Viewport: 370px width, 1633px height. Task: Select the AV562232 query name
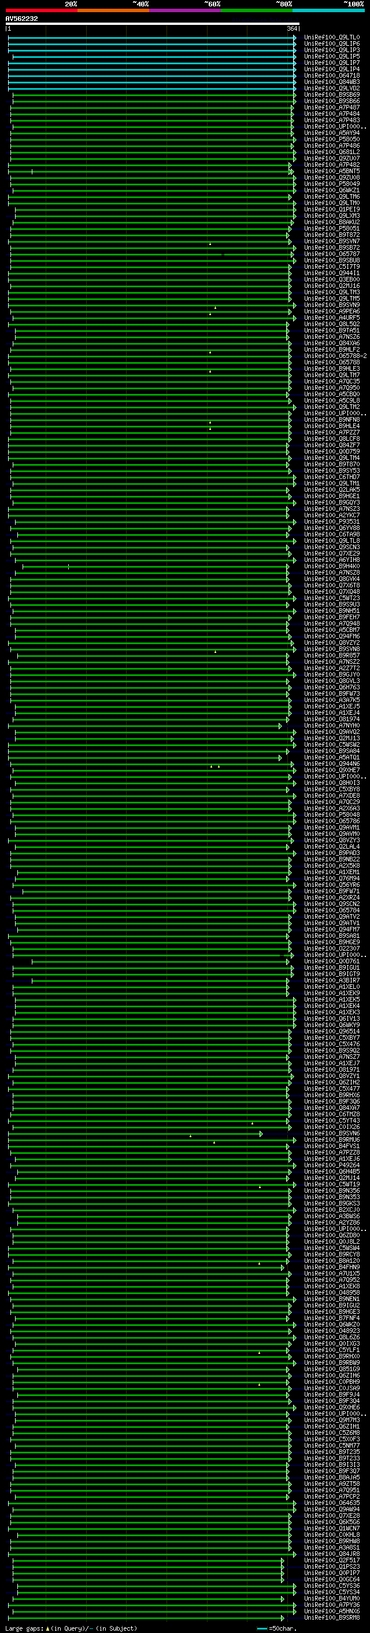pyautogui.click(x=21, y=19)
